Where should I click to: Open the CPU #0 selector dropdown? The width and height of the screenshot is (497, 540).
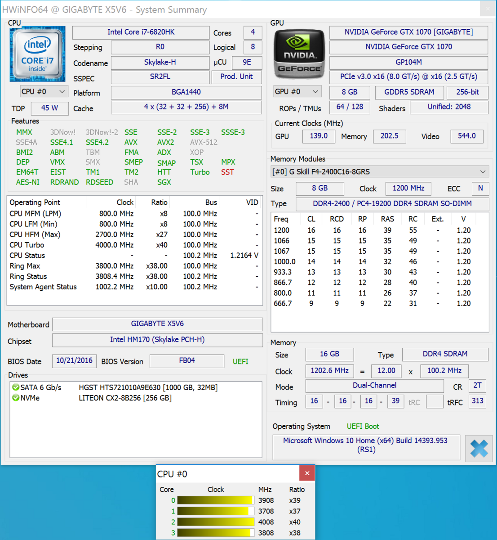tap(44, 92)
